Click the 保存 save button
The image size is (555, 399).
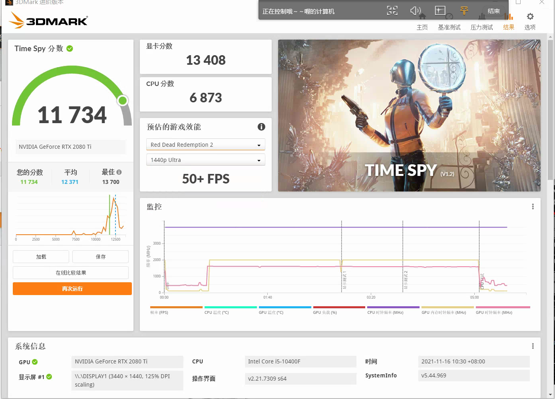tap(101, 257)
